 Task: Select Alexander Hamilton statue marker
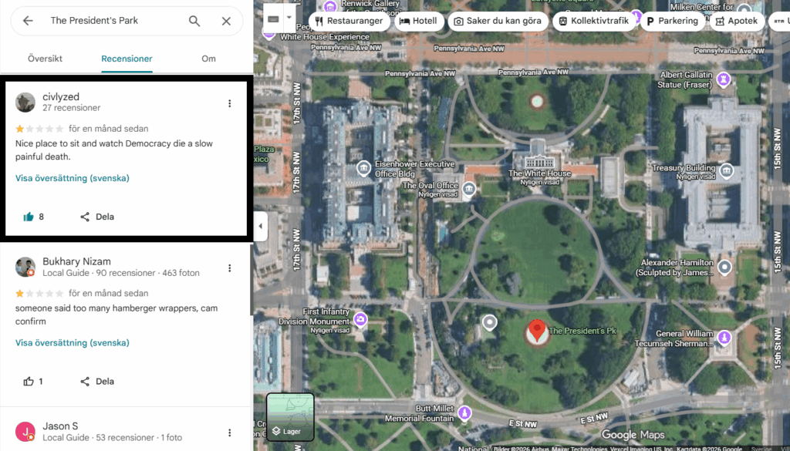(x=724, y=268)
